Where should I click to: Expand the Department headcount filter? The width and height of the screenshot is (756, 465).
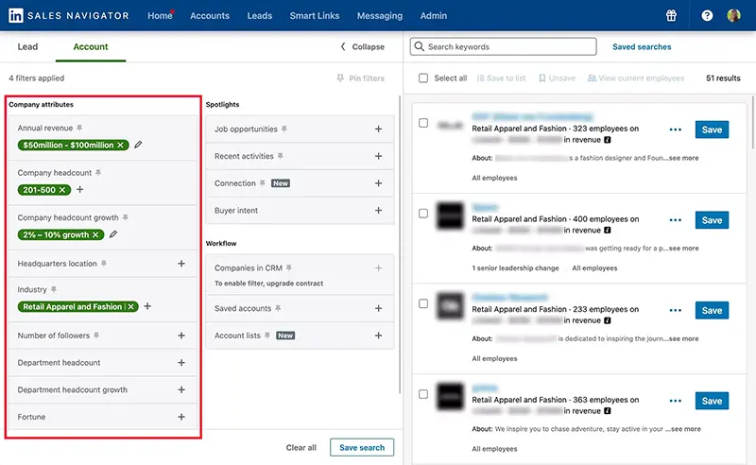point(181,362)
